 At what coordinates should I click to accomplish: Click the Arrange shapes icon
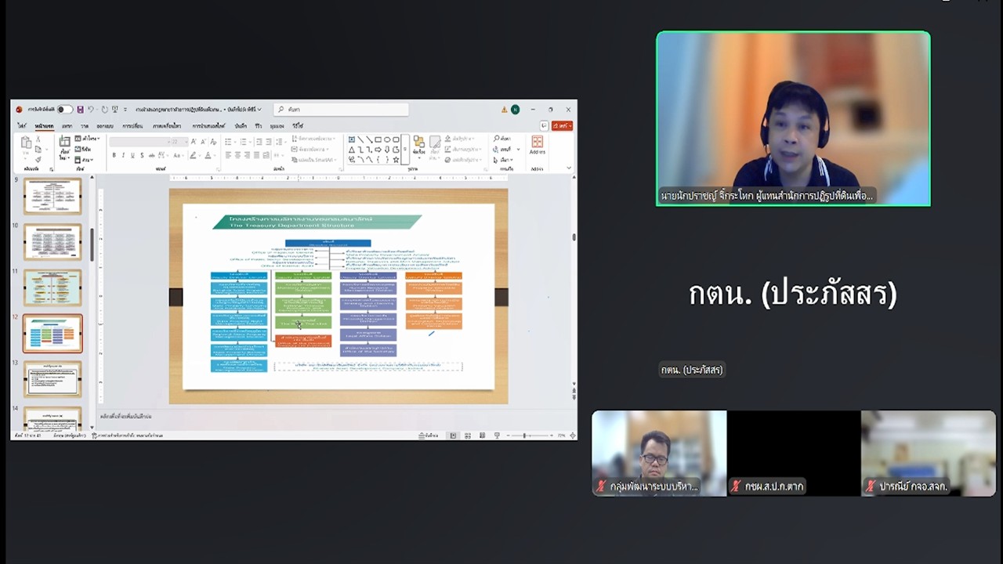pyautogui.click(x=419, y=145)
